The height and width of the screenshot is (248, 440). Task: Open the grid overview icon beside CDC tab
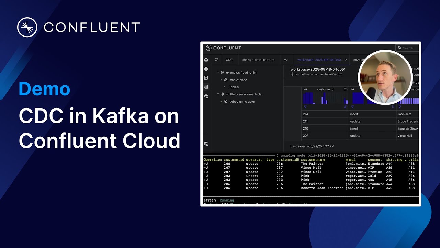tap(217, 60)
